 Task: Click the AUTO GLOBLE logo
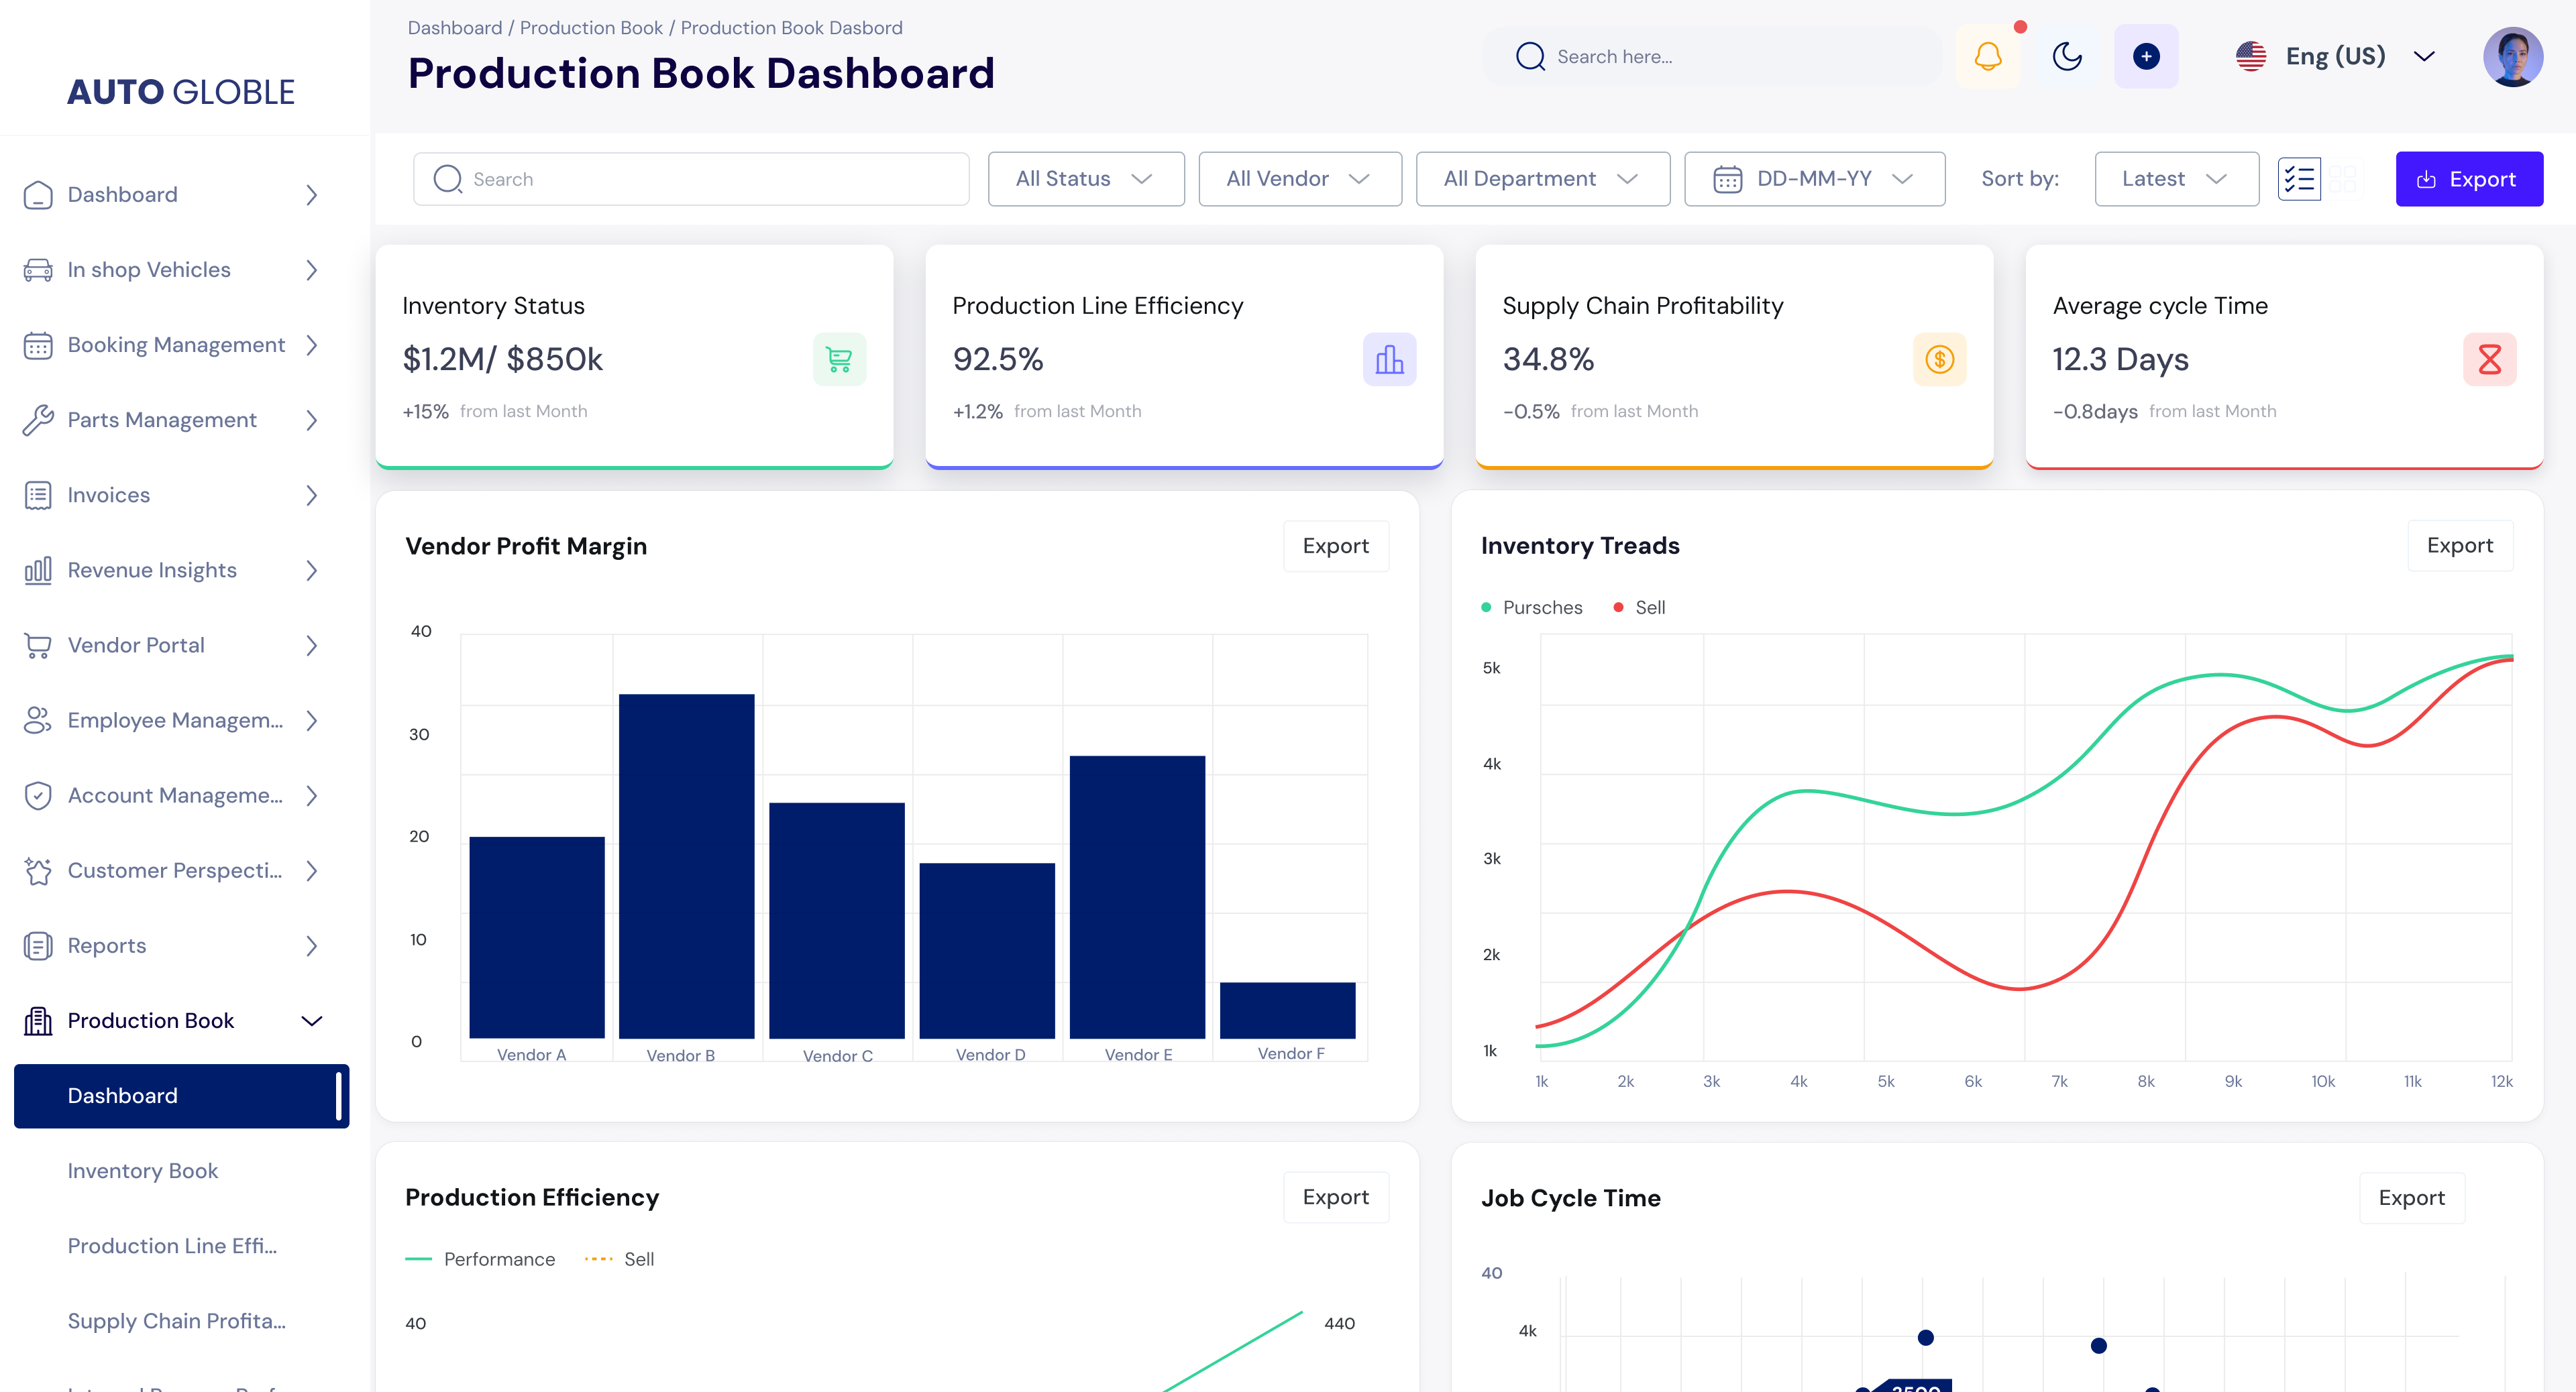[181, 92]
